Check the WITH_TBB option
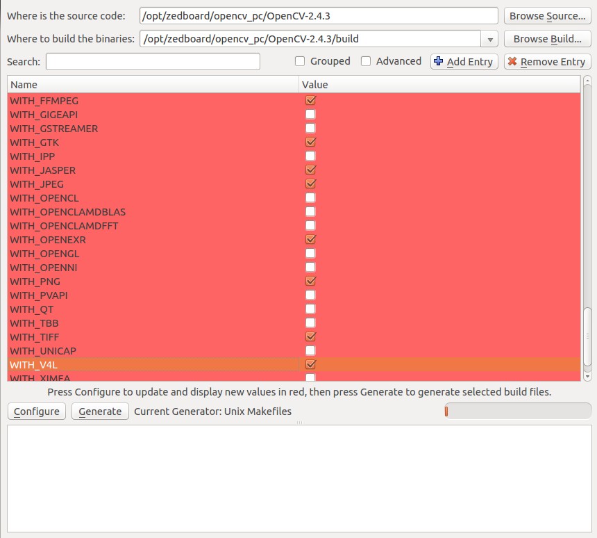The width and height of the screenshot is (597, 538). pyautogui.click(x=311, y=323)
